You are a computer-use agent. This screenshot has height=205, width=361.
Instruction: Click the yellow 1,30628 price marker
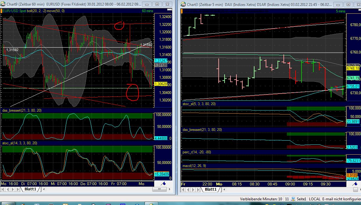pyautogui.click(x=161, y=84)
